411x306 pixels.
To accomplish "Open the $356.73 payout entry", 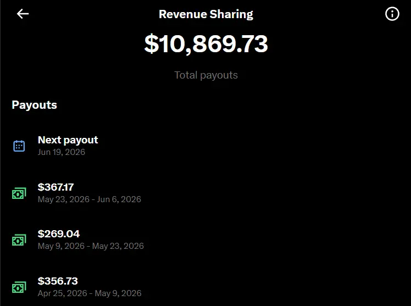I will pyautogui.click(x=205, y=287).
